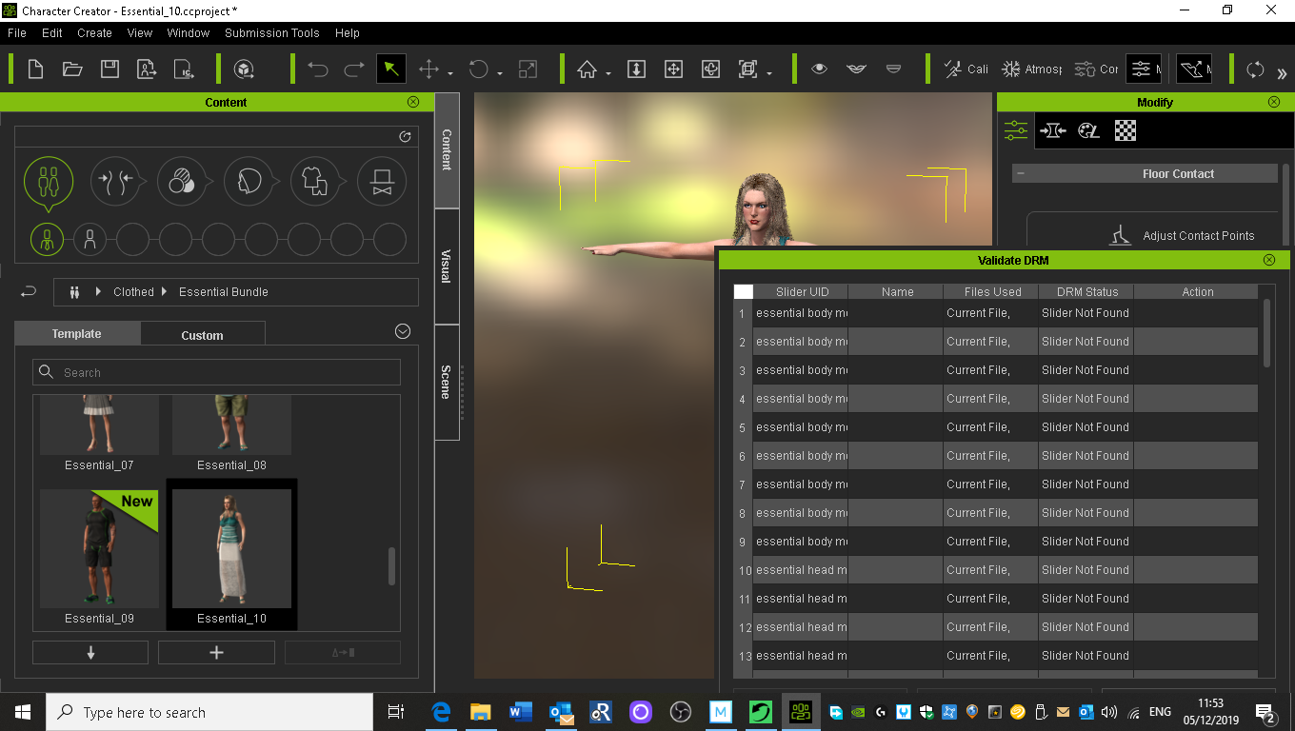
Task: Redo the last undone action
Action: (354, 69)
